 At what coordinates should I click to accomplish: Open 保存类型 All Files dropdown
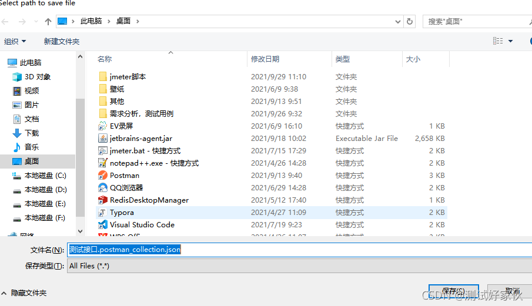pyautogui.click(x=300, y=266)
